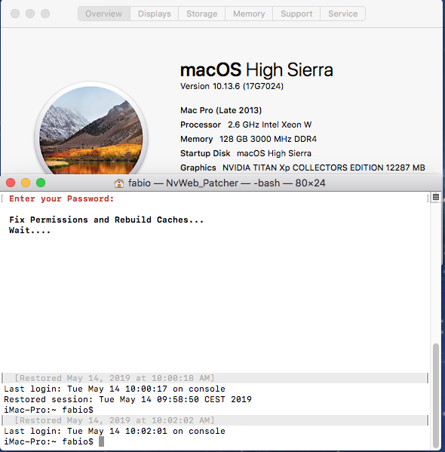Open the Support tab
Viewport: 445px width, 452px height.
[x=296, y=14]
